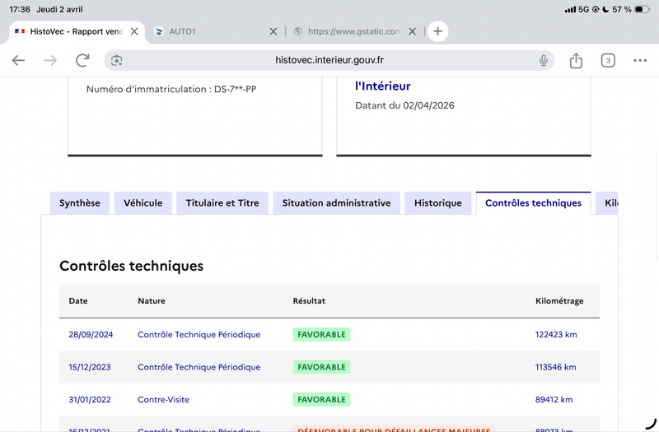Tap the site settings icon in address bar
The width and height of the screenshot is (659, 432).
click(117, 61)
